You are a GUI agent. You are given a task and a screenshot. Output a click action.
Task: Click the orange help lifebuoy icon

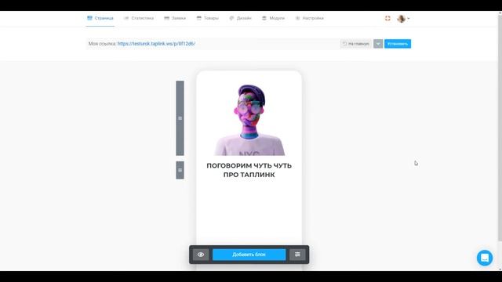pos(387,18)
